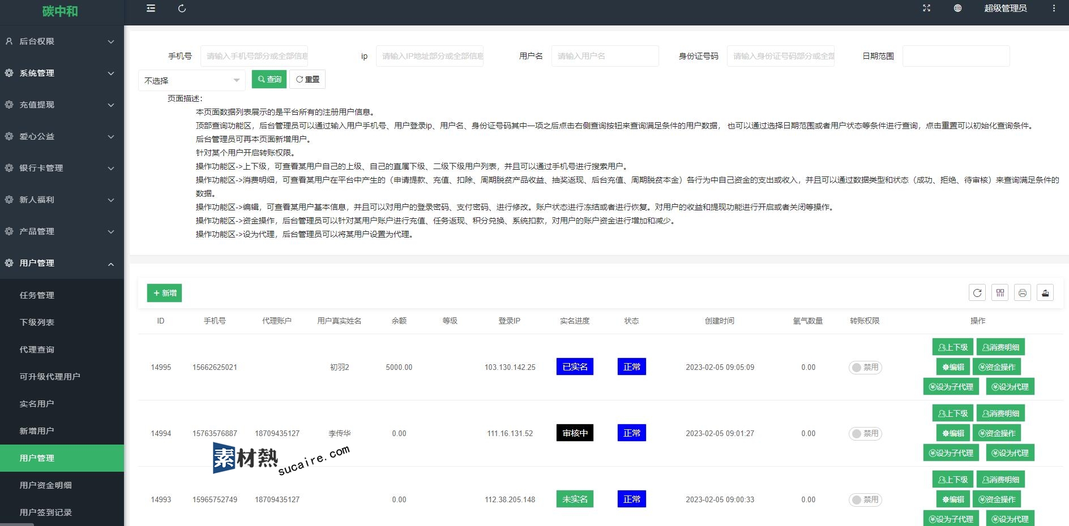Toggle 转账权限 switch for user 14995
Viewport: 1069px width, 526px height.
pyautogui.click(x=865, y=368)
